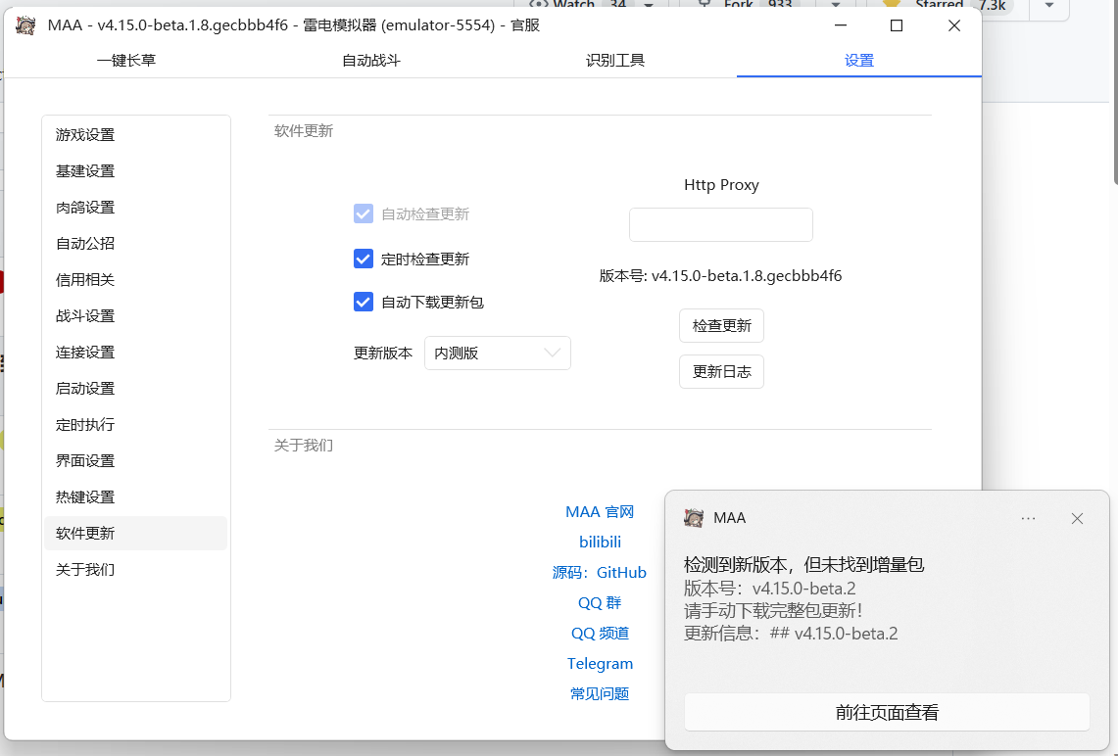Open the 常见问题 link
1118x756 pixels.
[x=600, y=693]
